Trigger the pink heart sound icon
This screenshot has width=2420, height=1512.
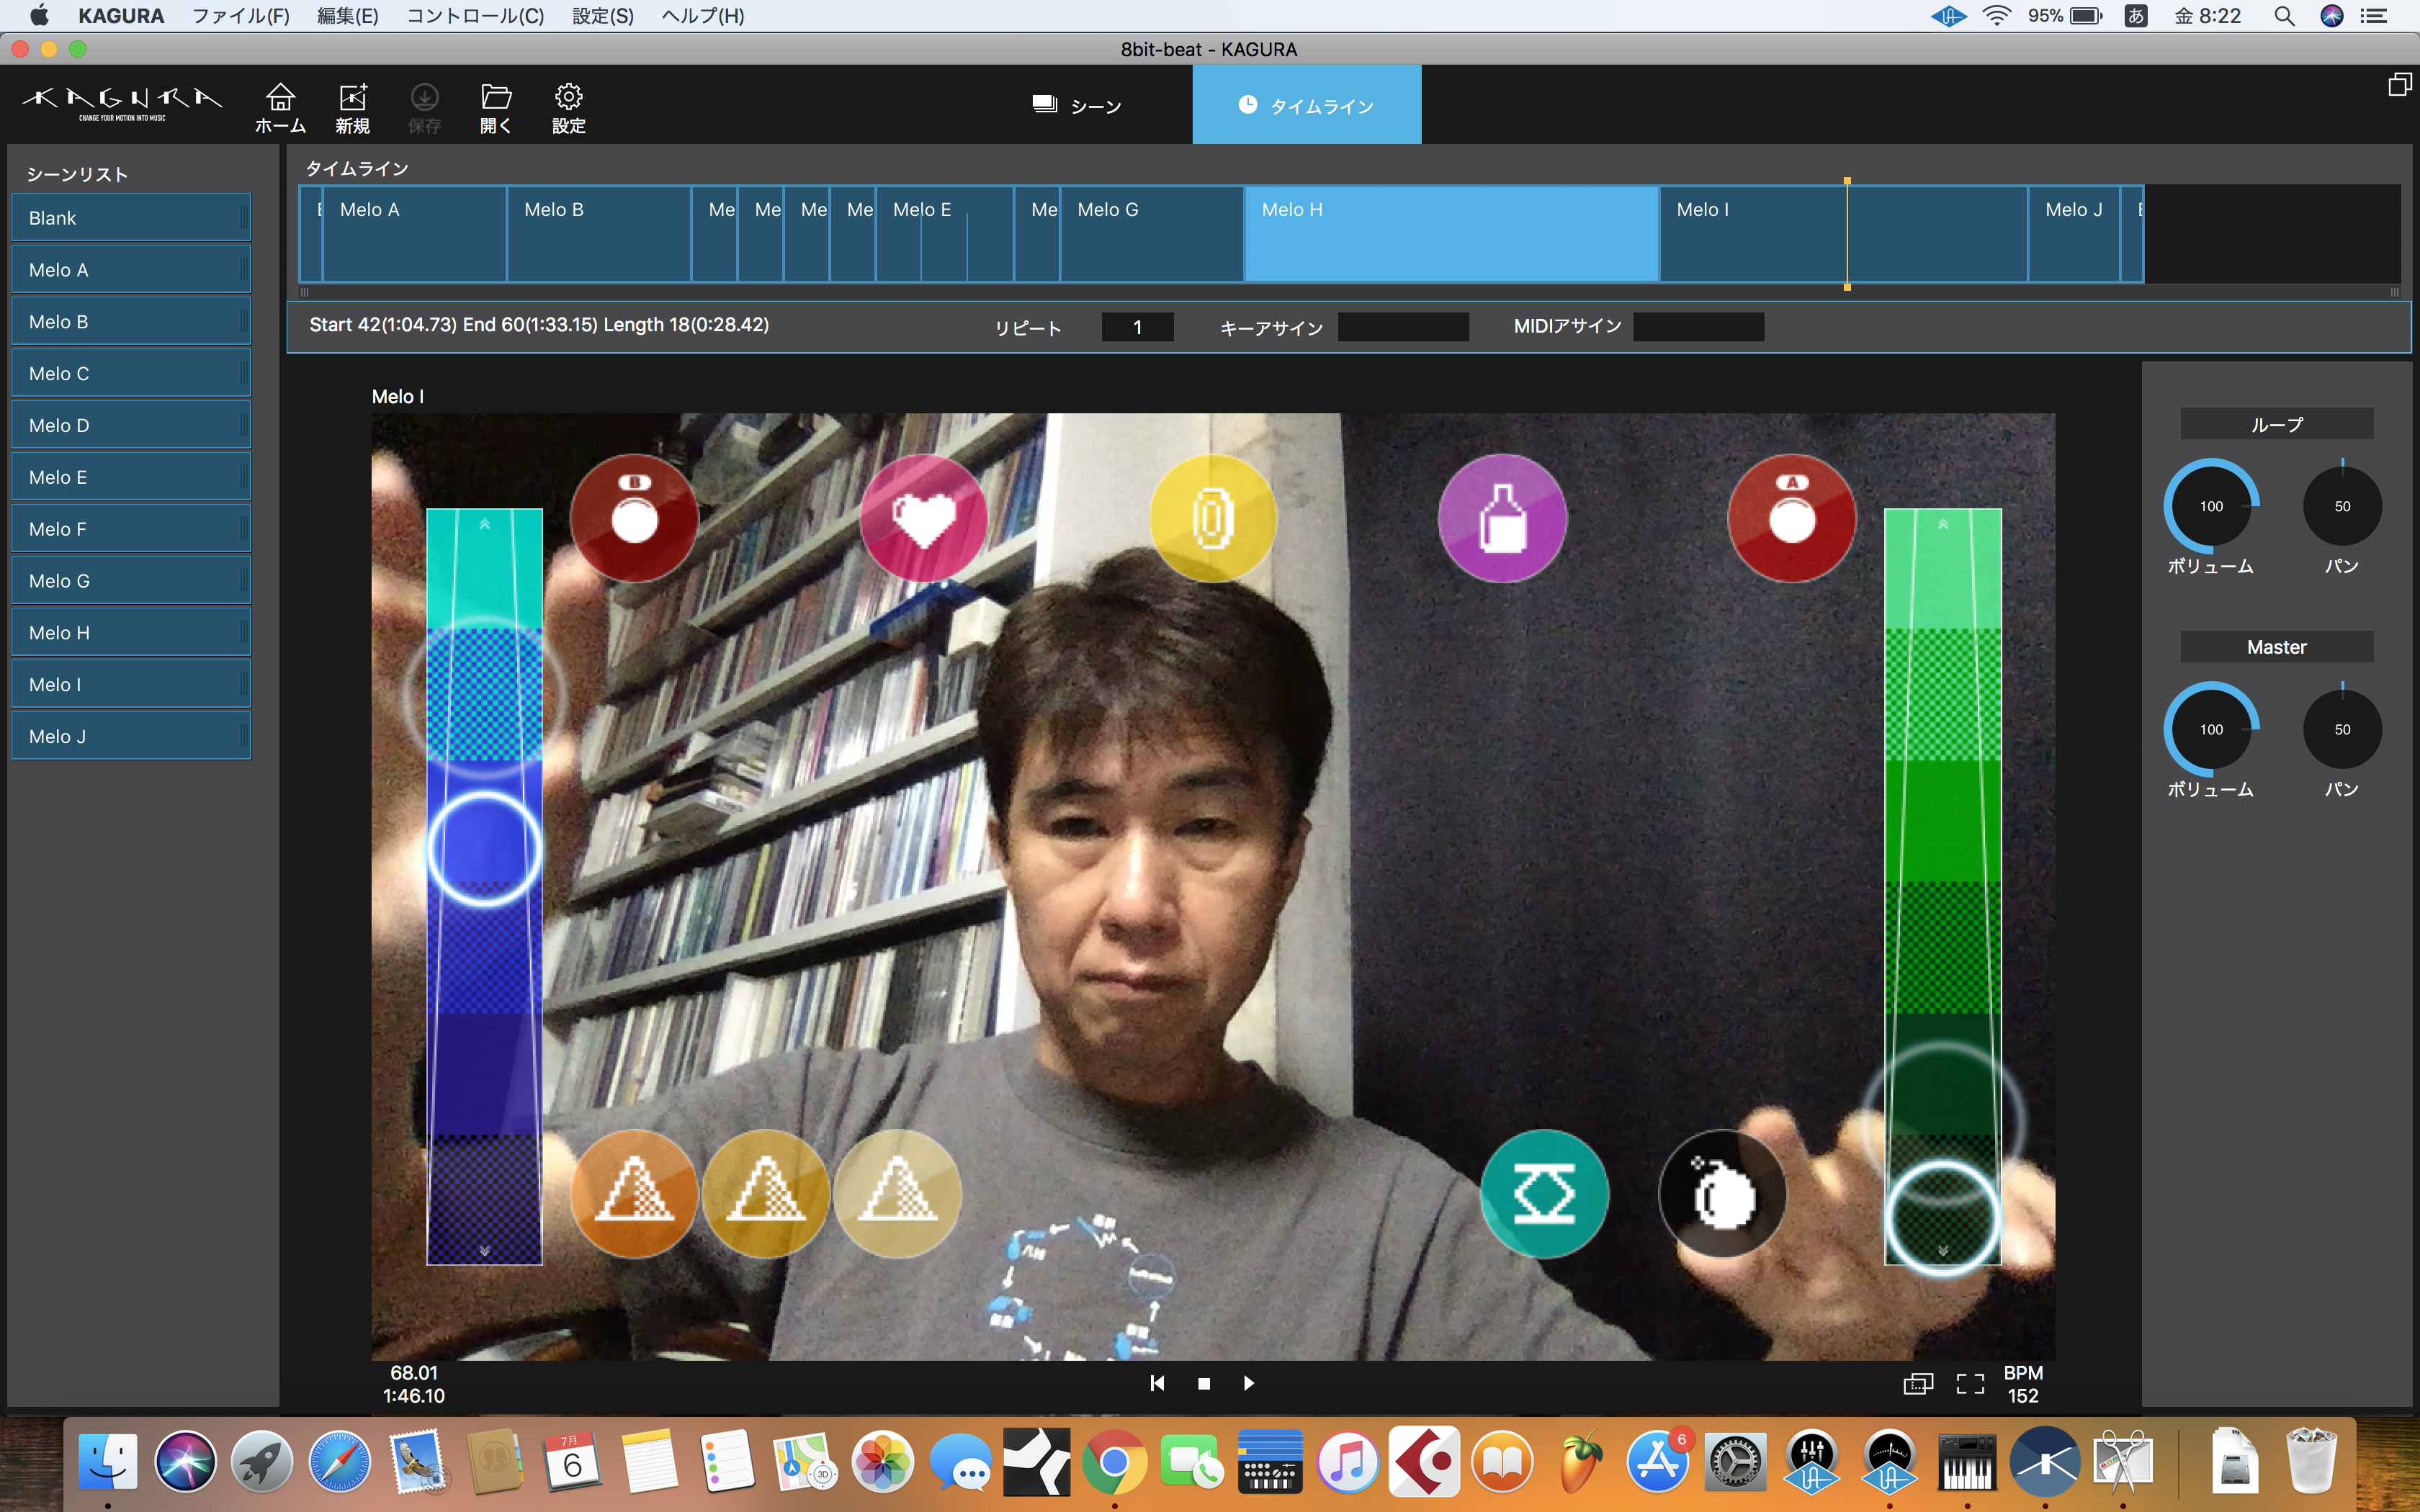tap(923, 519)
